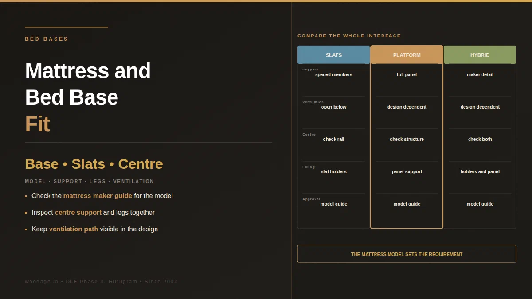Click the 'panel support' cell
532x299 pixels.
point(407,171)
